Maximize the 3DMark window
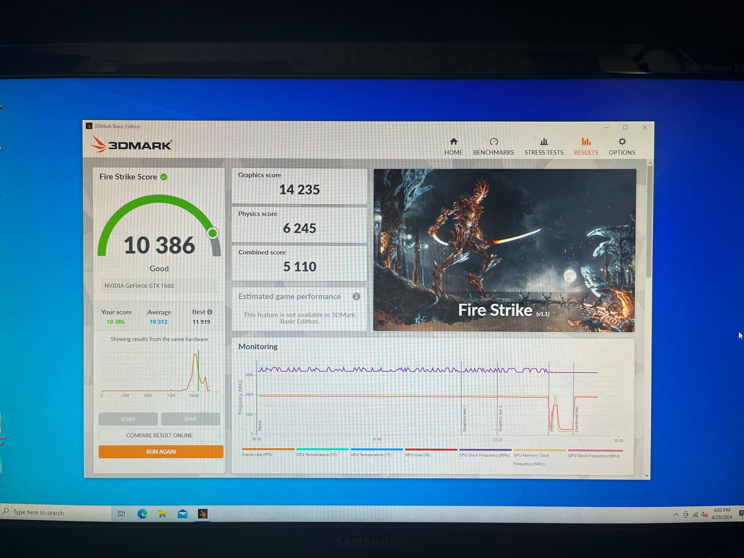 tap(625, 128)
